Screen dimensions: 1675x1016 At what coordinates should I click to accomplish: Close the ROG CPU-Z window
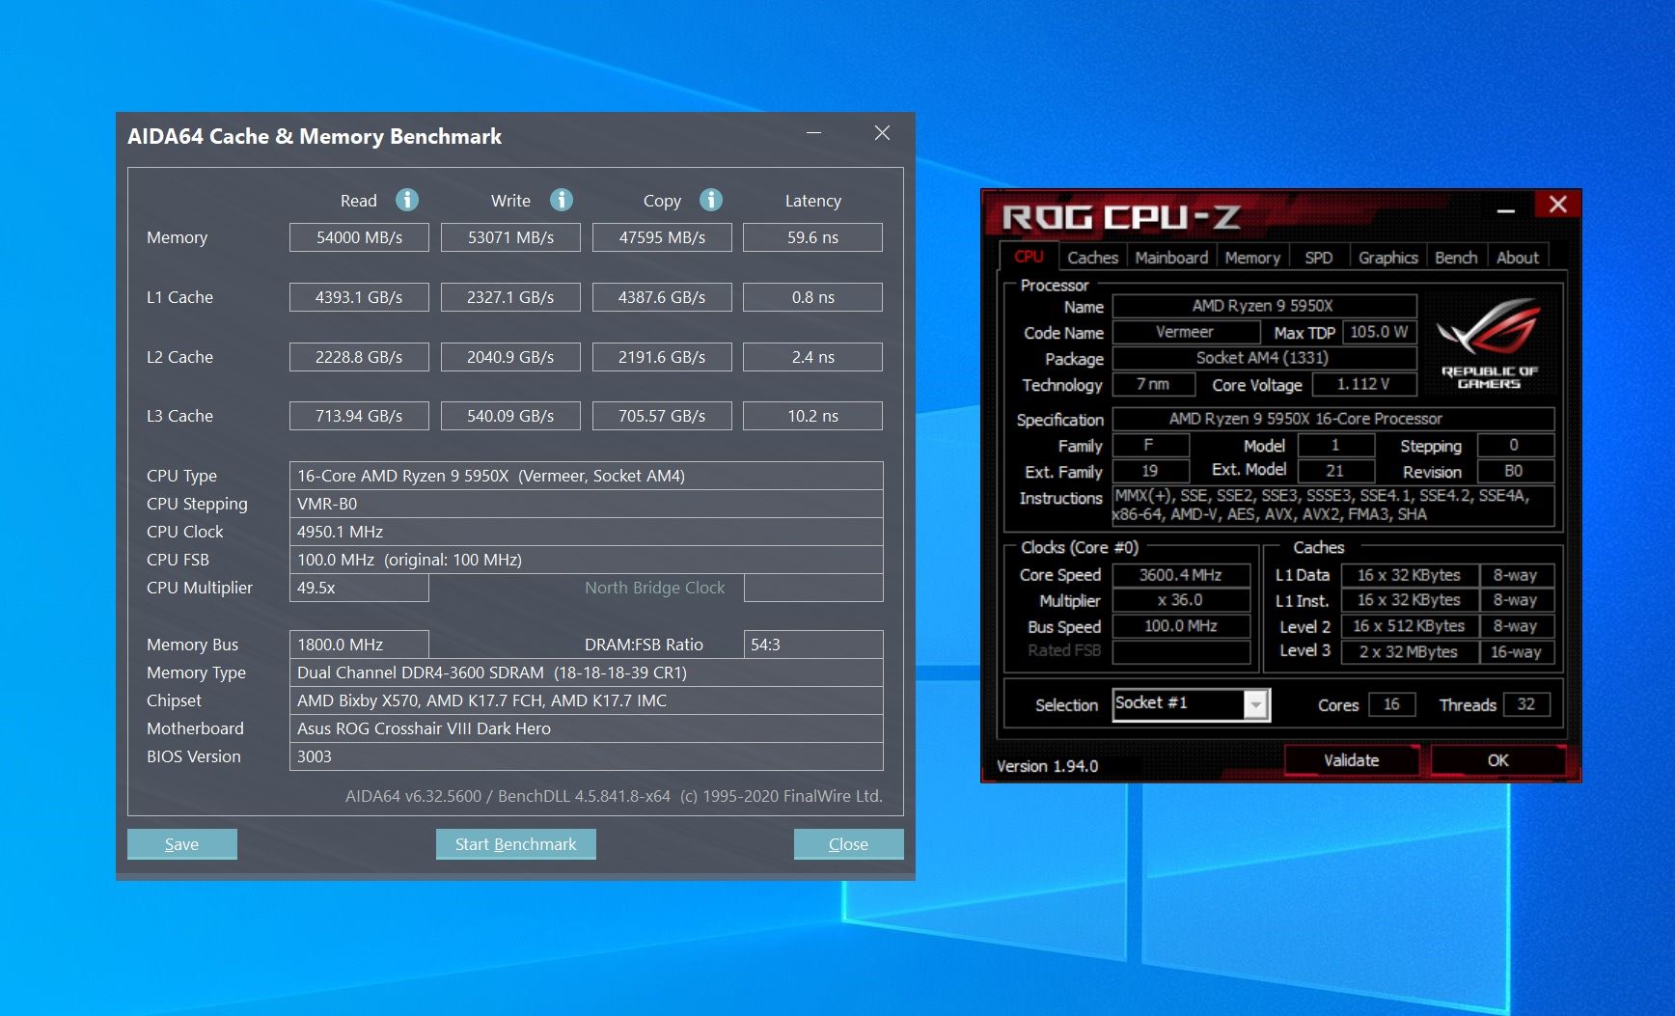[x=1558, y=205]
